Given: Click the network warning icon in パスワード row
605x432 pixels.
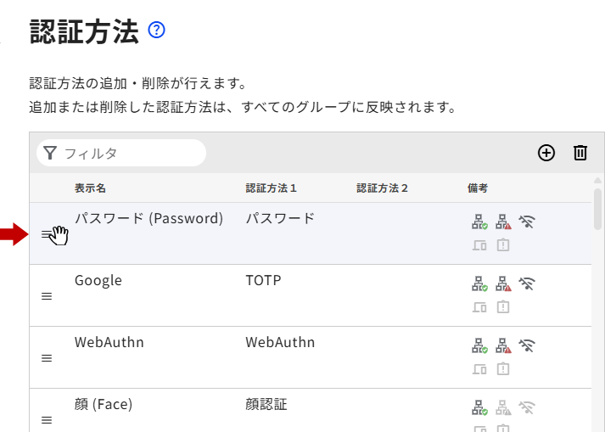Looking at the screenshot, I should 503,222.
